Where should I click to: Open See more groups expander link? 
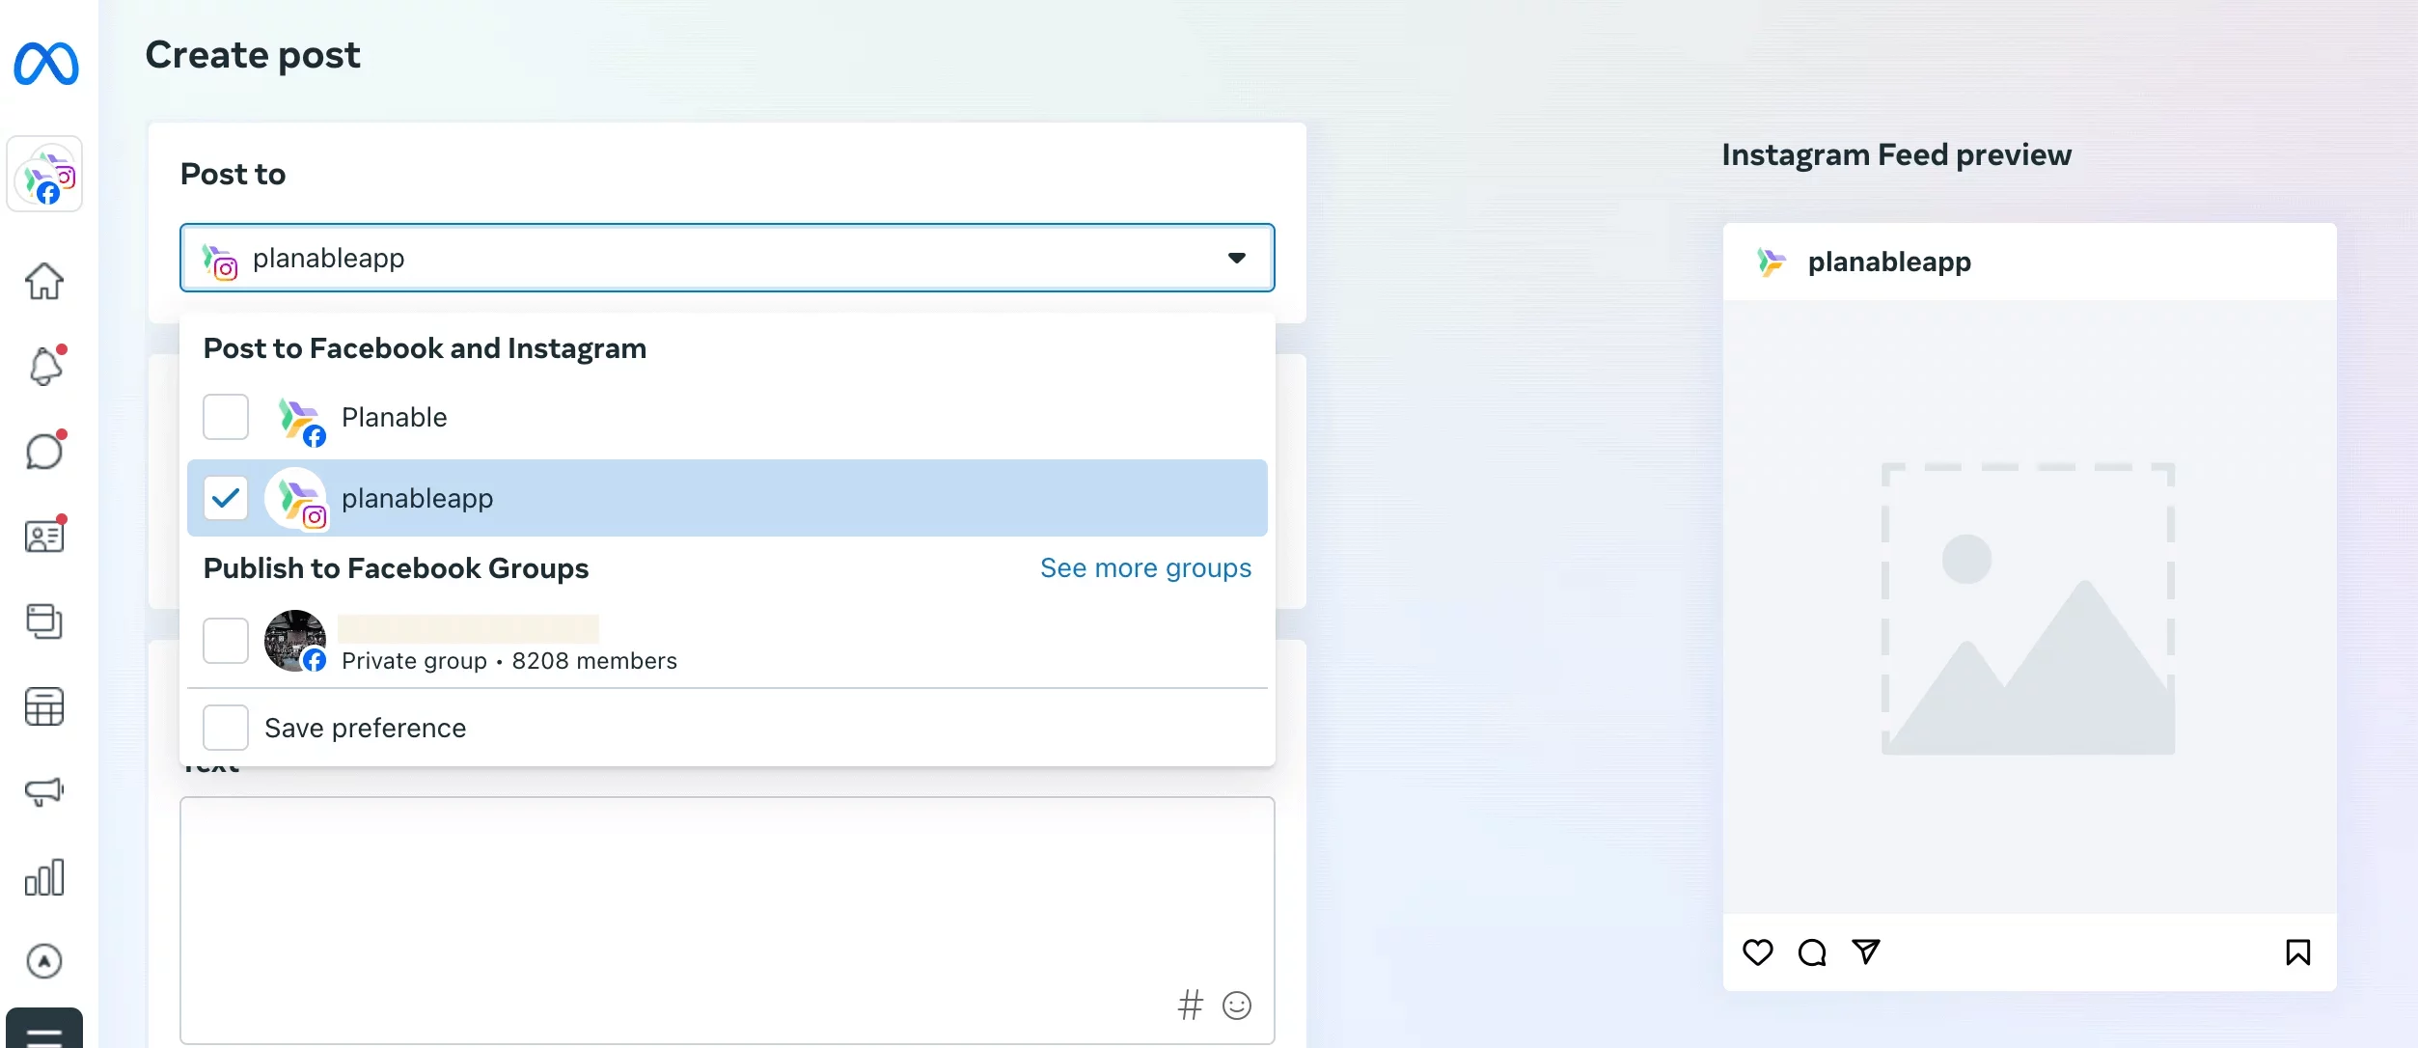pyautogui.click(x=1144, y=565)
